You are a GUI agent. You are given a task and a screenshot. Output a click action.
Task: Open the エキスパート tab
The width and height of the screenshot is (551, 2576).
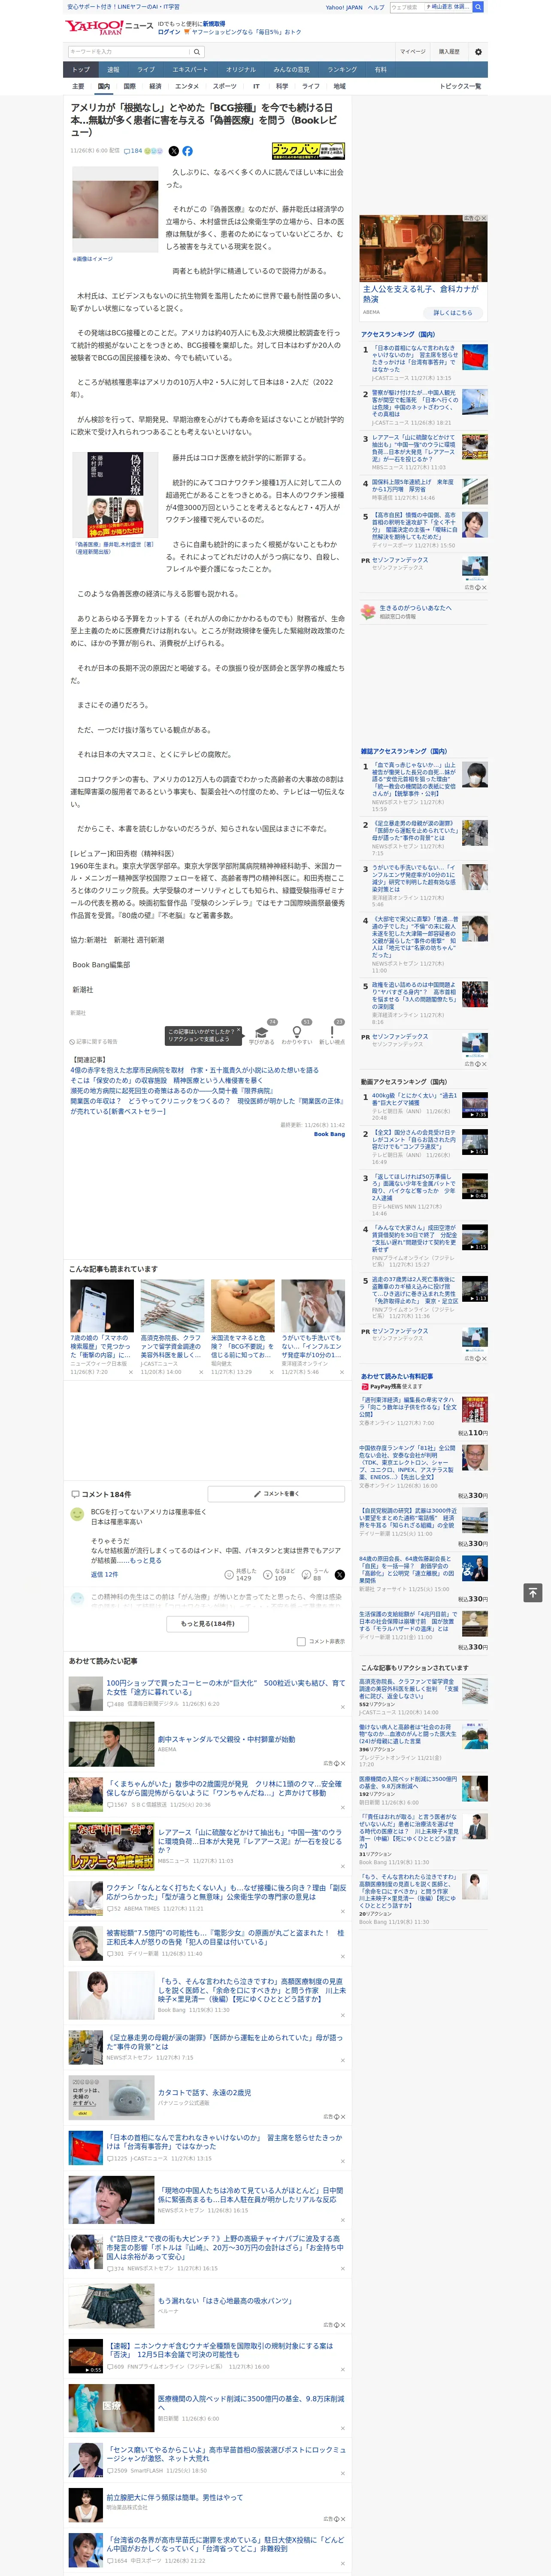(190, 69)
